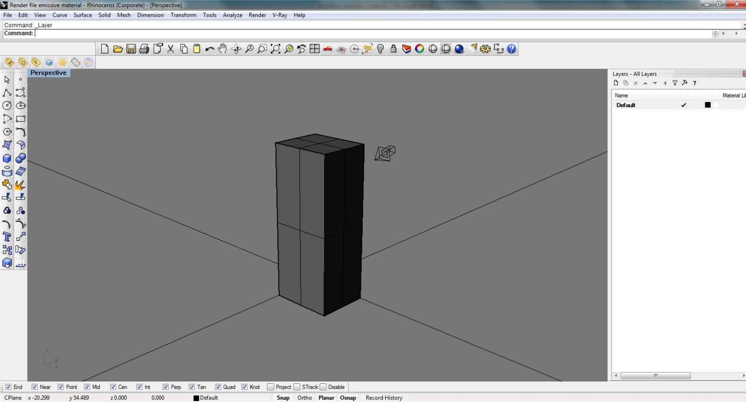
Task: Open the four-viewport layout icon
Action: pyautogui.click(x=315, y=49)
